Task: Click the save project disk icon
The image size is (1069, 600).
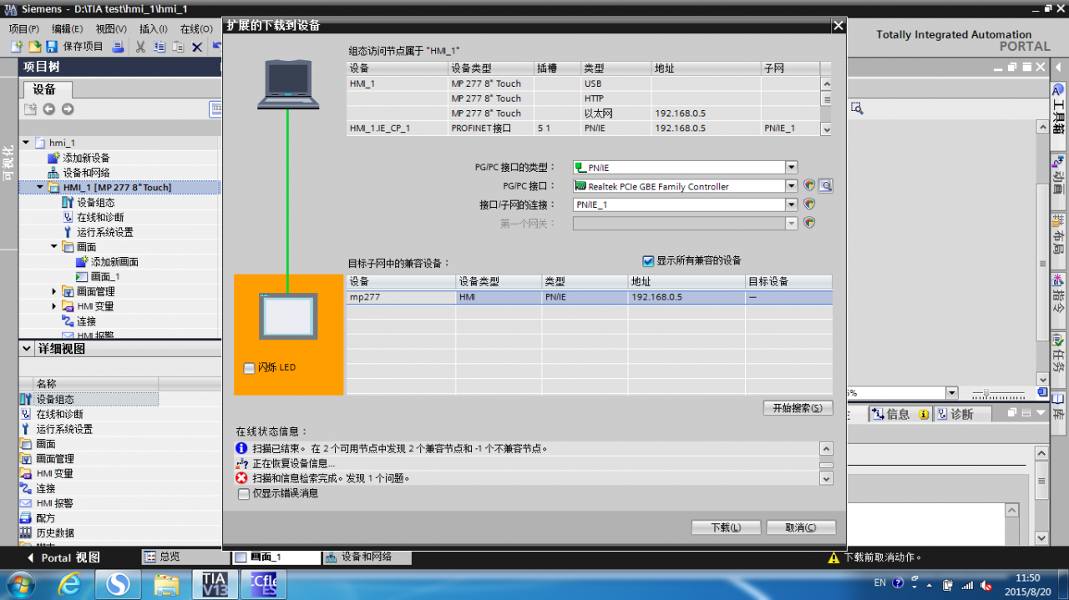Action: coord(52,47)
